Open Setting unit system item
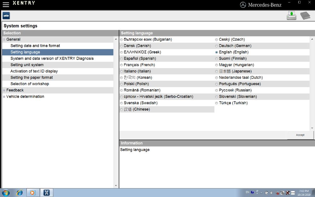Viewport: 315px width, 197px height. click(x=27, y=65)
